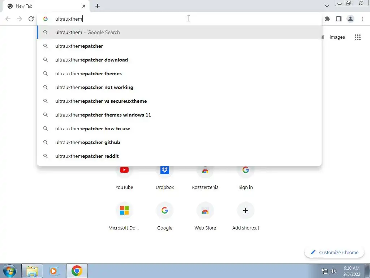Select 'ultrauxthemepatcher github' suggestion
The height and width of the screenshot is (278, 370).
(x=179, y=142)
